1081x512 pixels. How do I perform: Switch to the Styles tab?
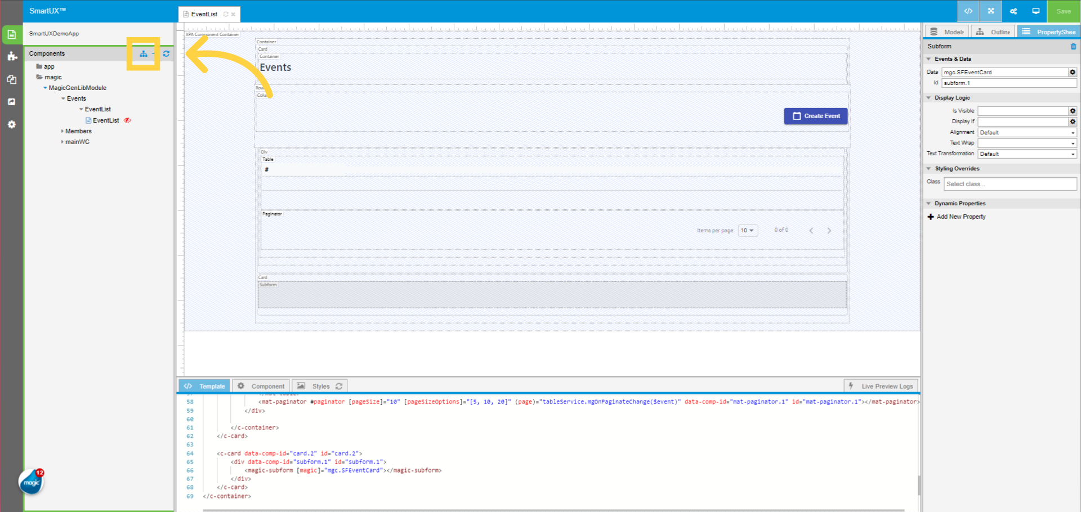pyautogui.click(x=320, y=386)
